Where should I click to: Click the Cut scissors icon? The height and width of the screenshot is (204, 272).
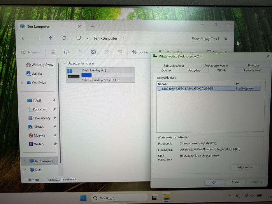click(x=53, y=52)
